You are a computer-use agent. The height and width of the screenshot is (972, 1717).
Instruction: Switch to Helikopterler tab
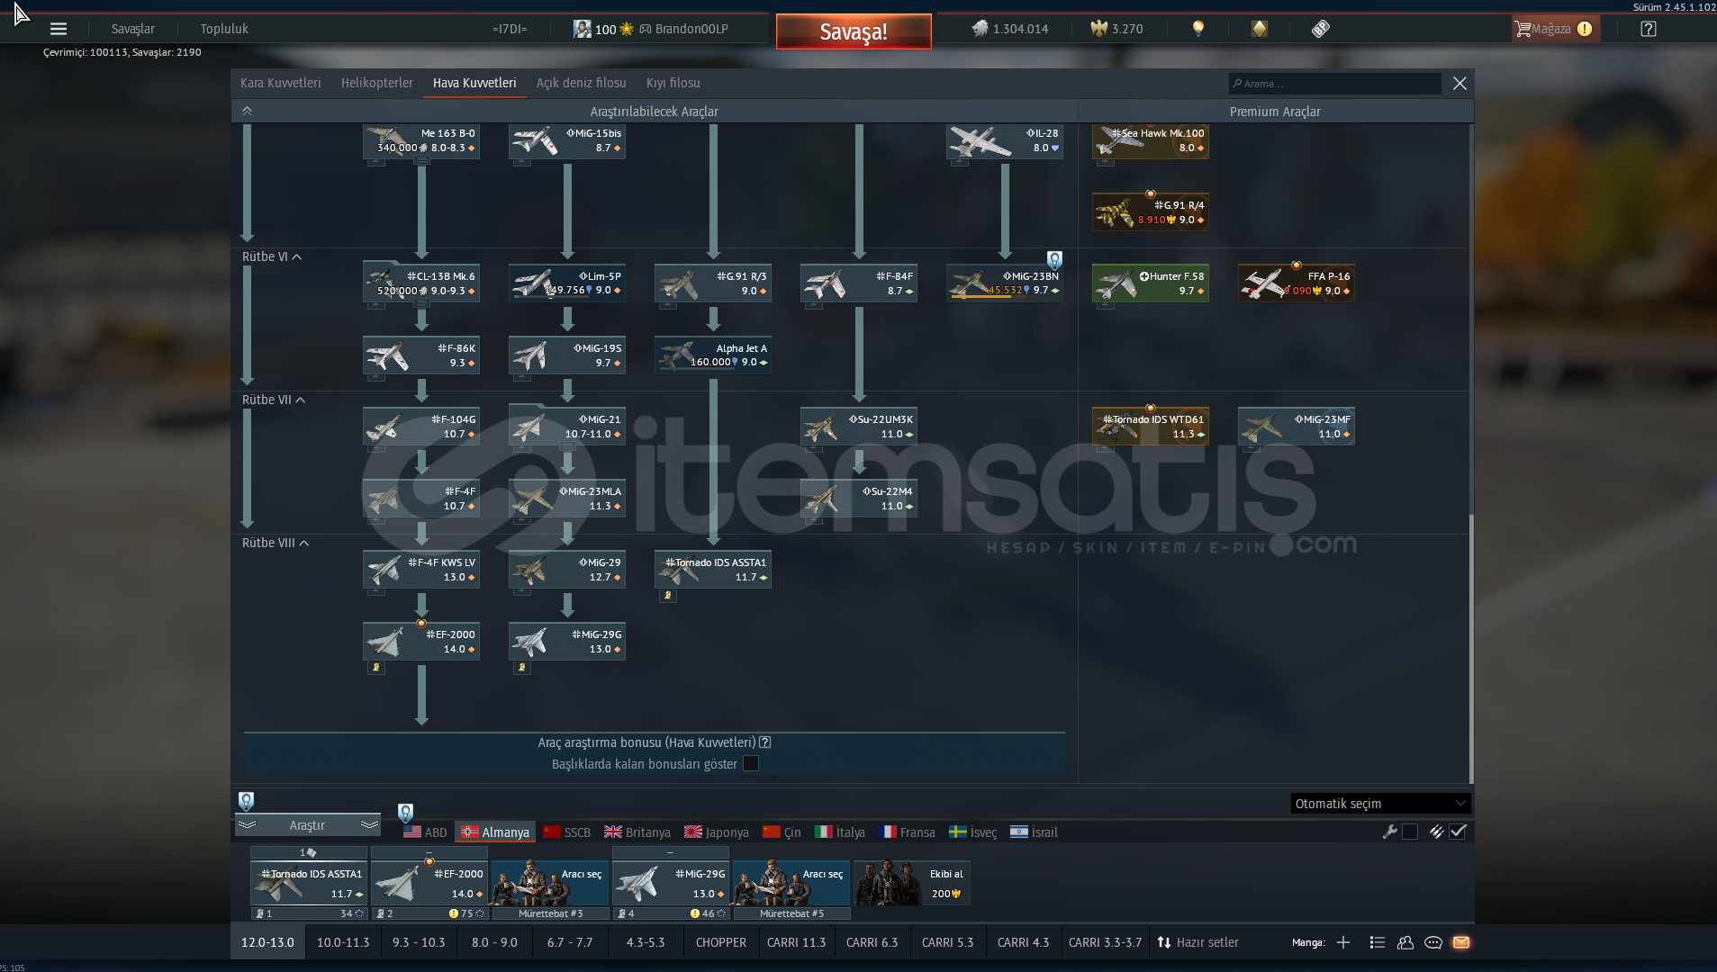[x=376, y=83]
